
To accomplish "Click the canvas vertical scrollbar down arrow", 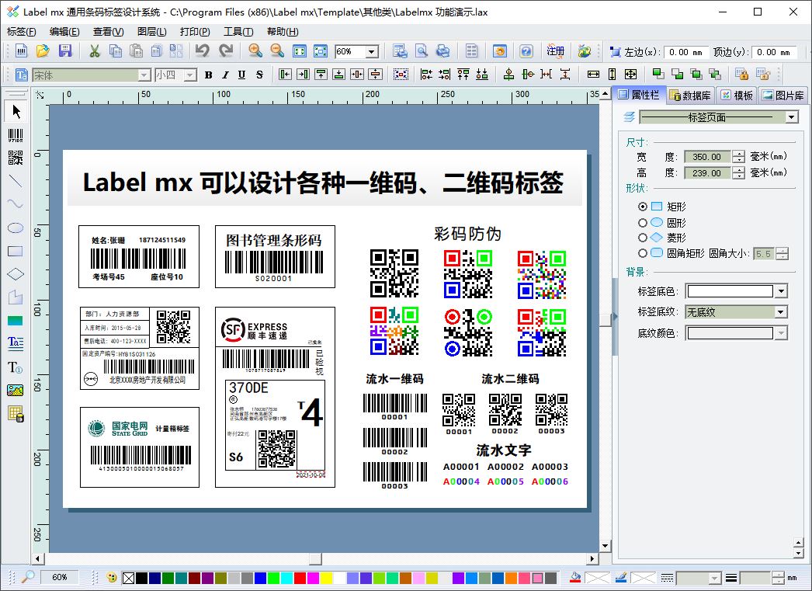I will [605, 545].
